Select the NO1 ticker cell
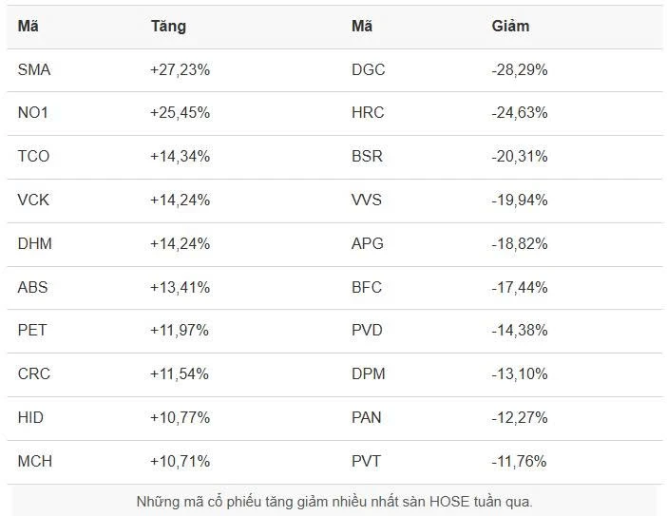Image resolution: width=667 pixels, height=516 pixels. click(33, 113)
